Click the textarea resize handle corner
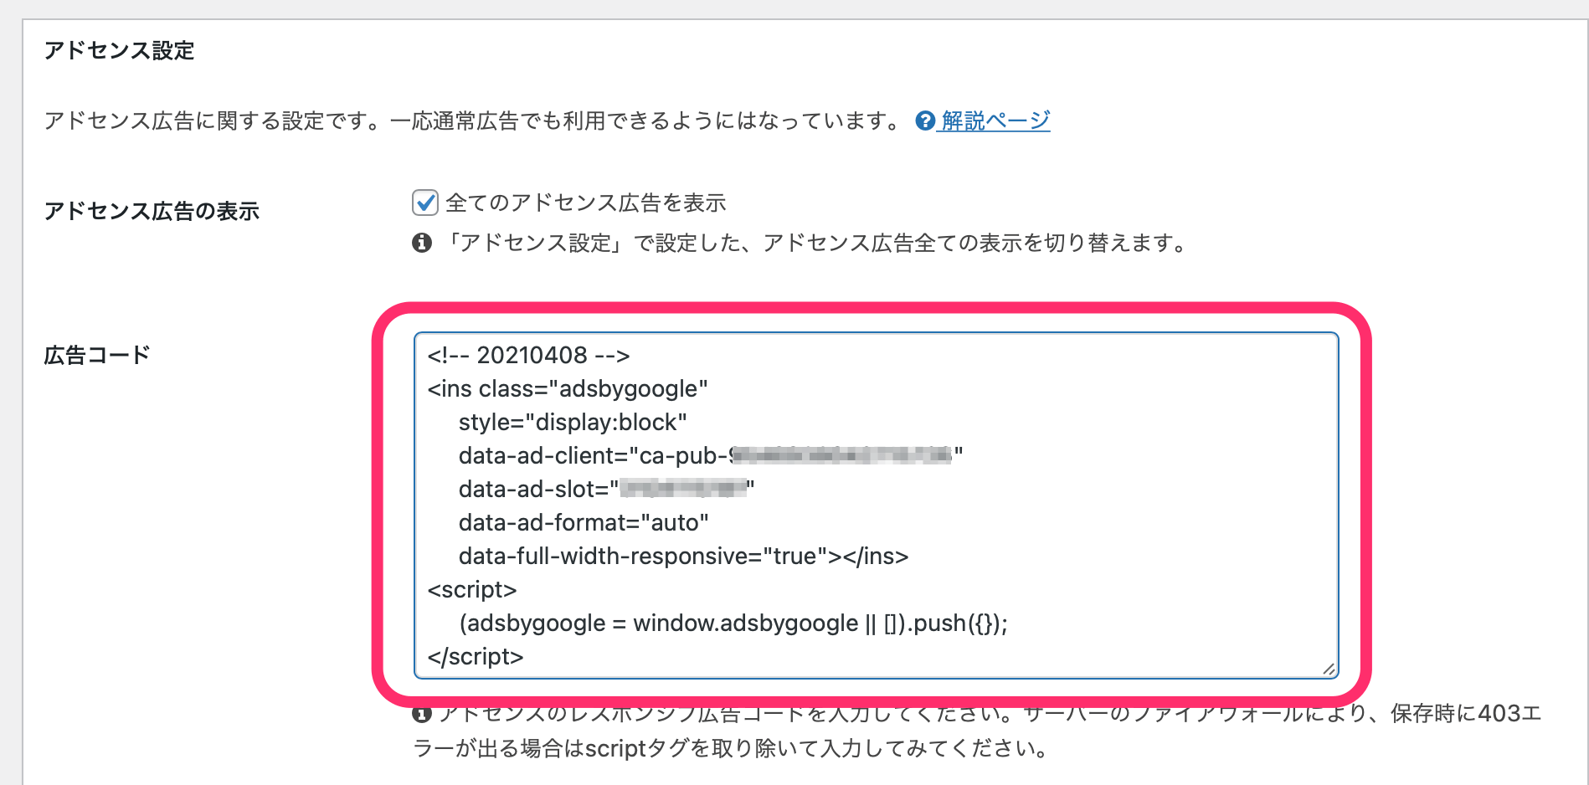The height and width of the screenshot is (785, 1589). [x=1329, y=670]
